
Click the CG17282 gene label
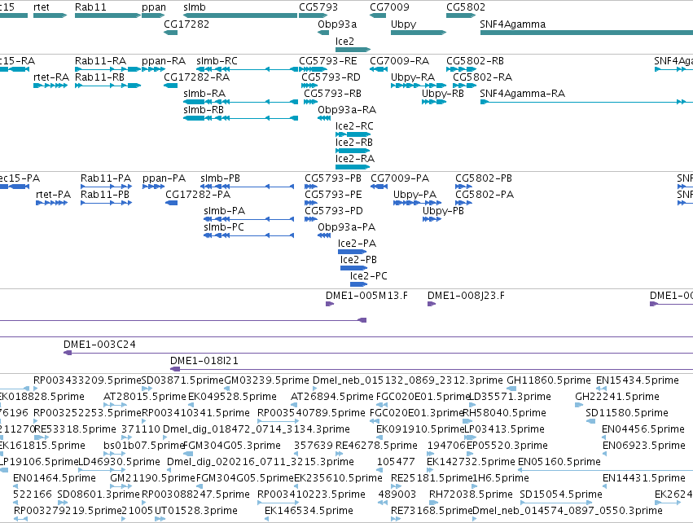tap(186, 24)
